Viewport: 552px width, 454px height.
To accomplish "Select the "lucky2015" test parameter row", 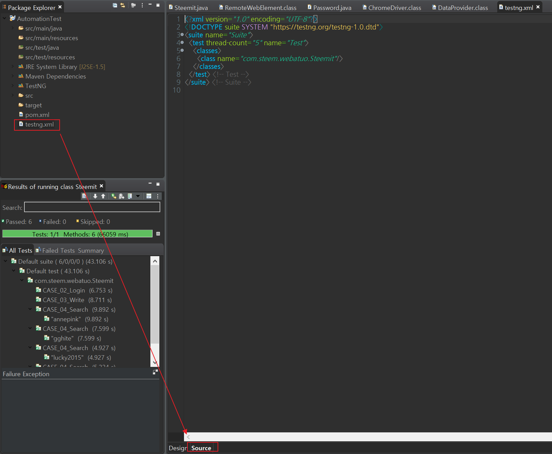I will tap(78, 357).
